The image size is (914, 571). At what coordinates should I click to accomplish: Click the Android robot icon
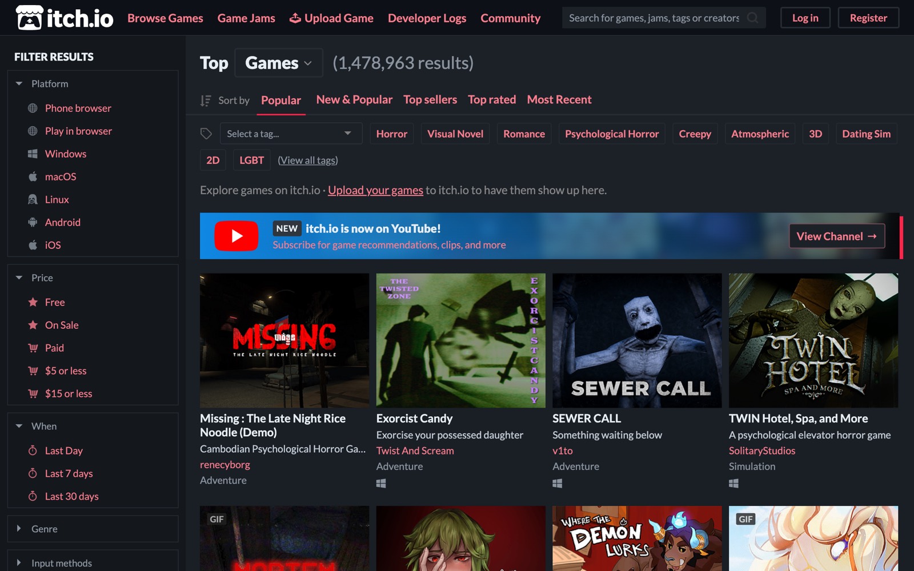click(33, 222)
